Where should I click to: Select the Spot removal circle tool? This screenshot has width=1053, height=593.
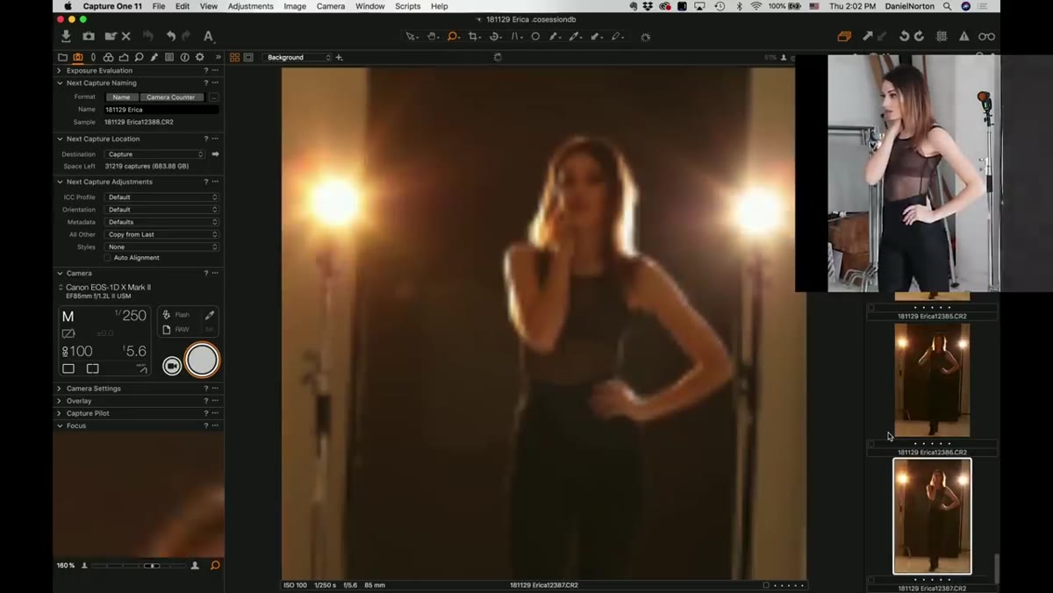pos(535,36)
